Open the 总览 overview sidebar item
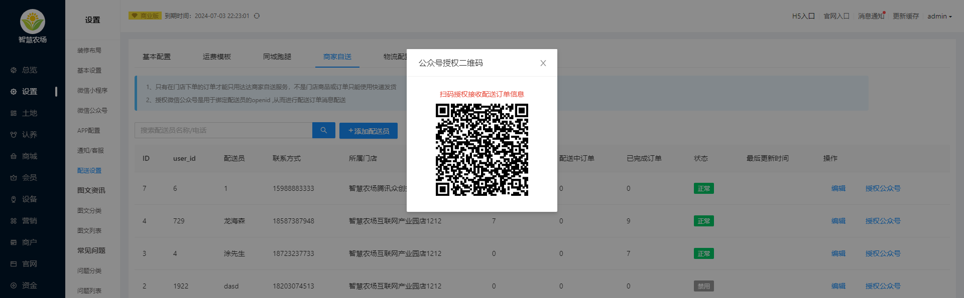 coord(30,70)
